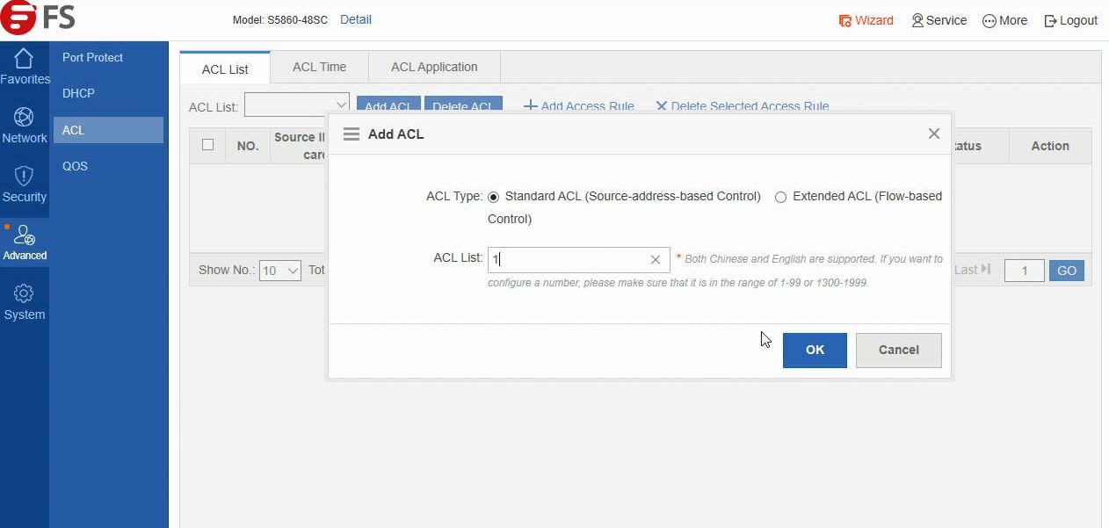Launch the Wizard in the header
This screenshot has height=528, width=1109.
(x=866, y=20)
